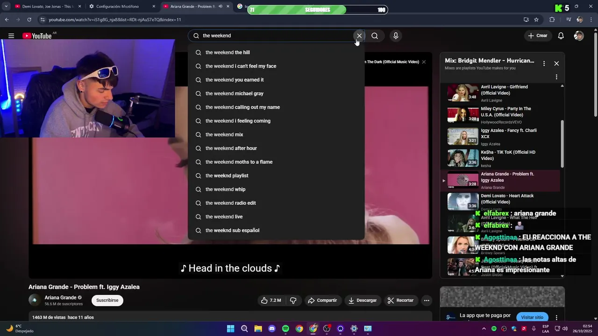Reload the current page

[29, 20]
